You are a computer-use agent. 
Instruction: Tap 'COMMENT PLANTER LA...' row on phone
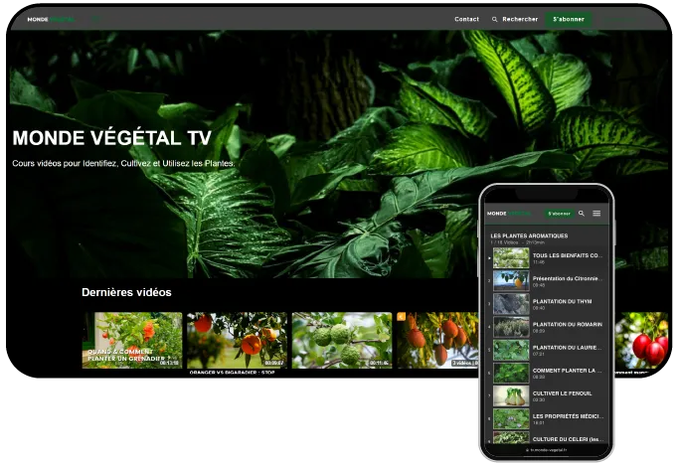tap(548, 373)
